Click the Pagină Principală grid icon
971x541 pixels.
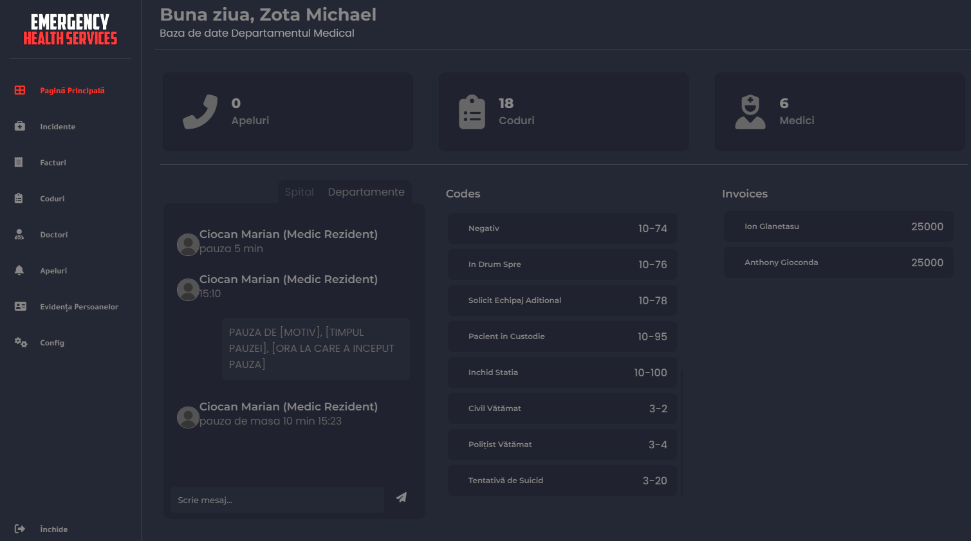20,91
